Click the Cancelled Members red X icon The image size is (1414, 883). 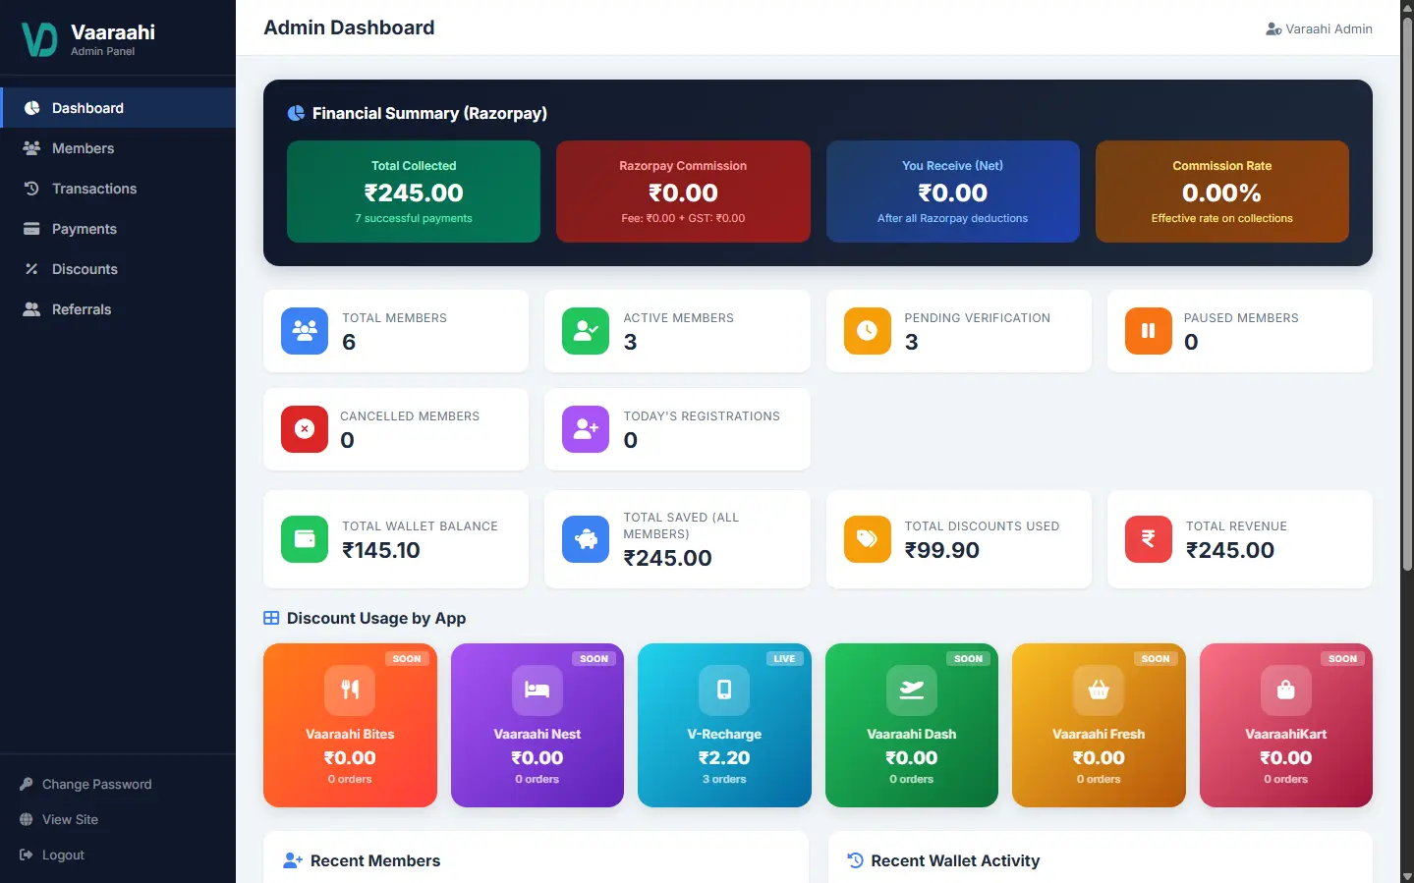coord(305,429)
